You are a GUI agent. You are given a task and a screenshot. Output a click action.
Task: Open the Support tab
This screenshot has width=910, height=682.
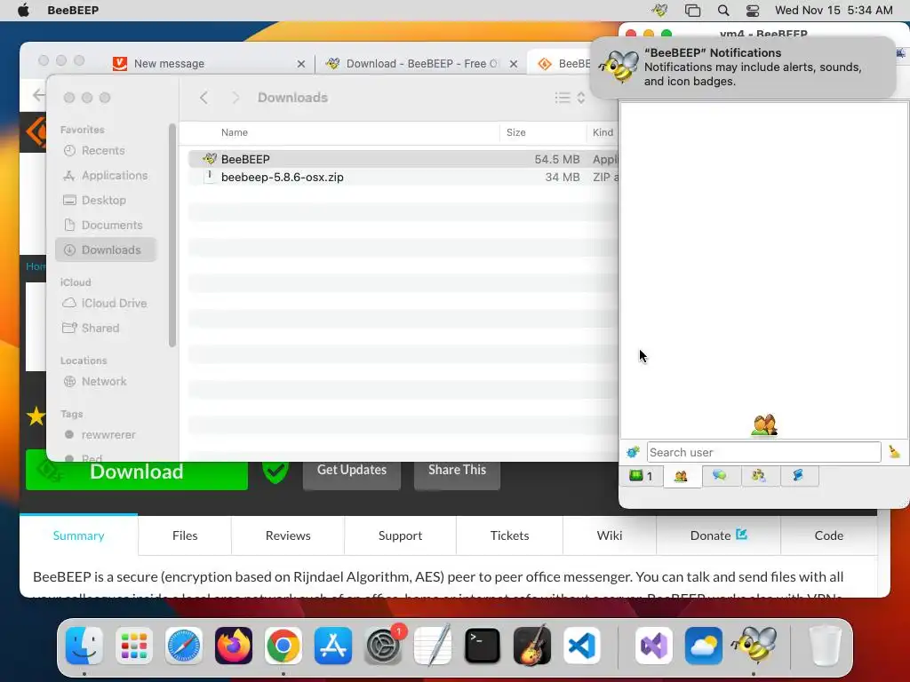pyautogui.click(x=401, y=535)
